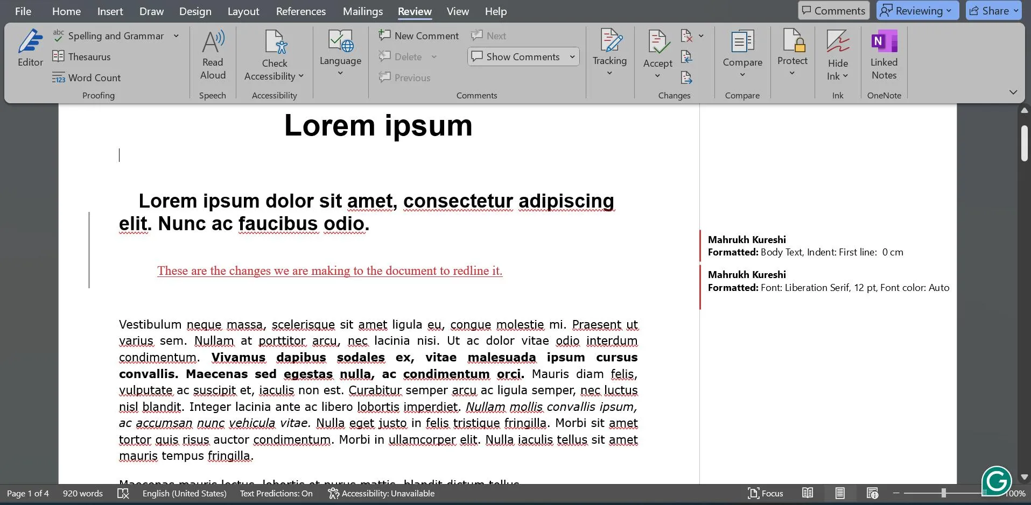This screenshot has height=505, width=1031.
Task: Jump to the Next comment
Action: 489,35
